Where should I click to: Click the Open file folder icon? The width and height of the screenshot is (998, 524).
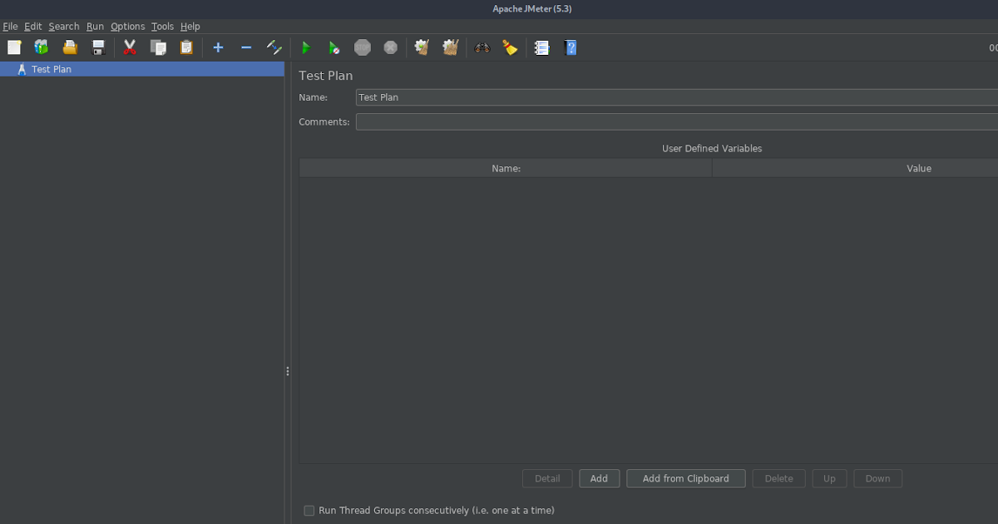(70, 47)
